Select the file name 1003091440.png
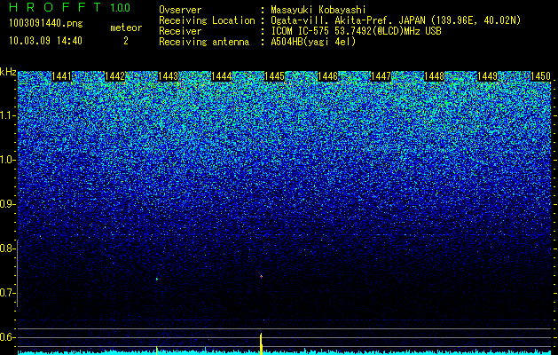The image size is (558, 355). point(46,24)
